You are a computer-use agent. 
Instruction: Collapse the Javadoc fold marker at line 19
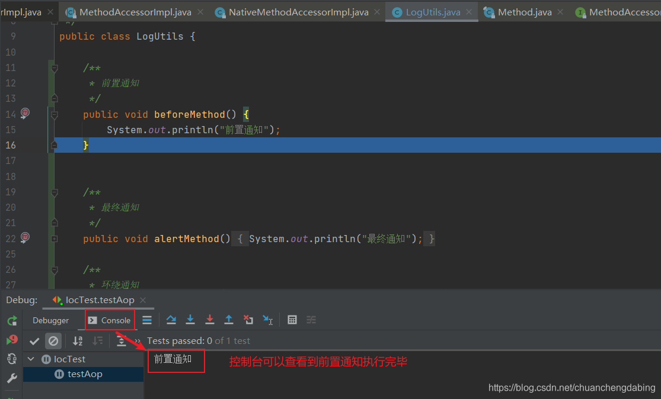(x=55, y=192)
